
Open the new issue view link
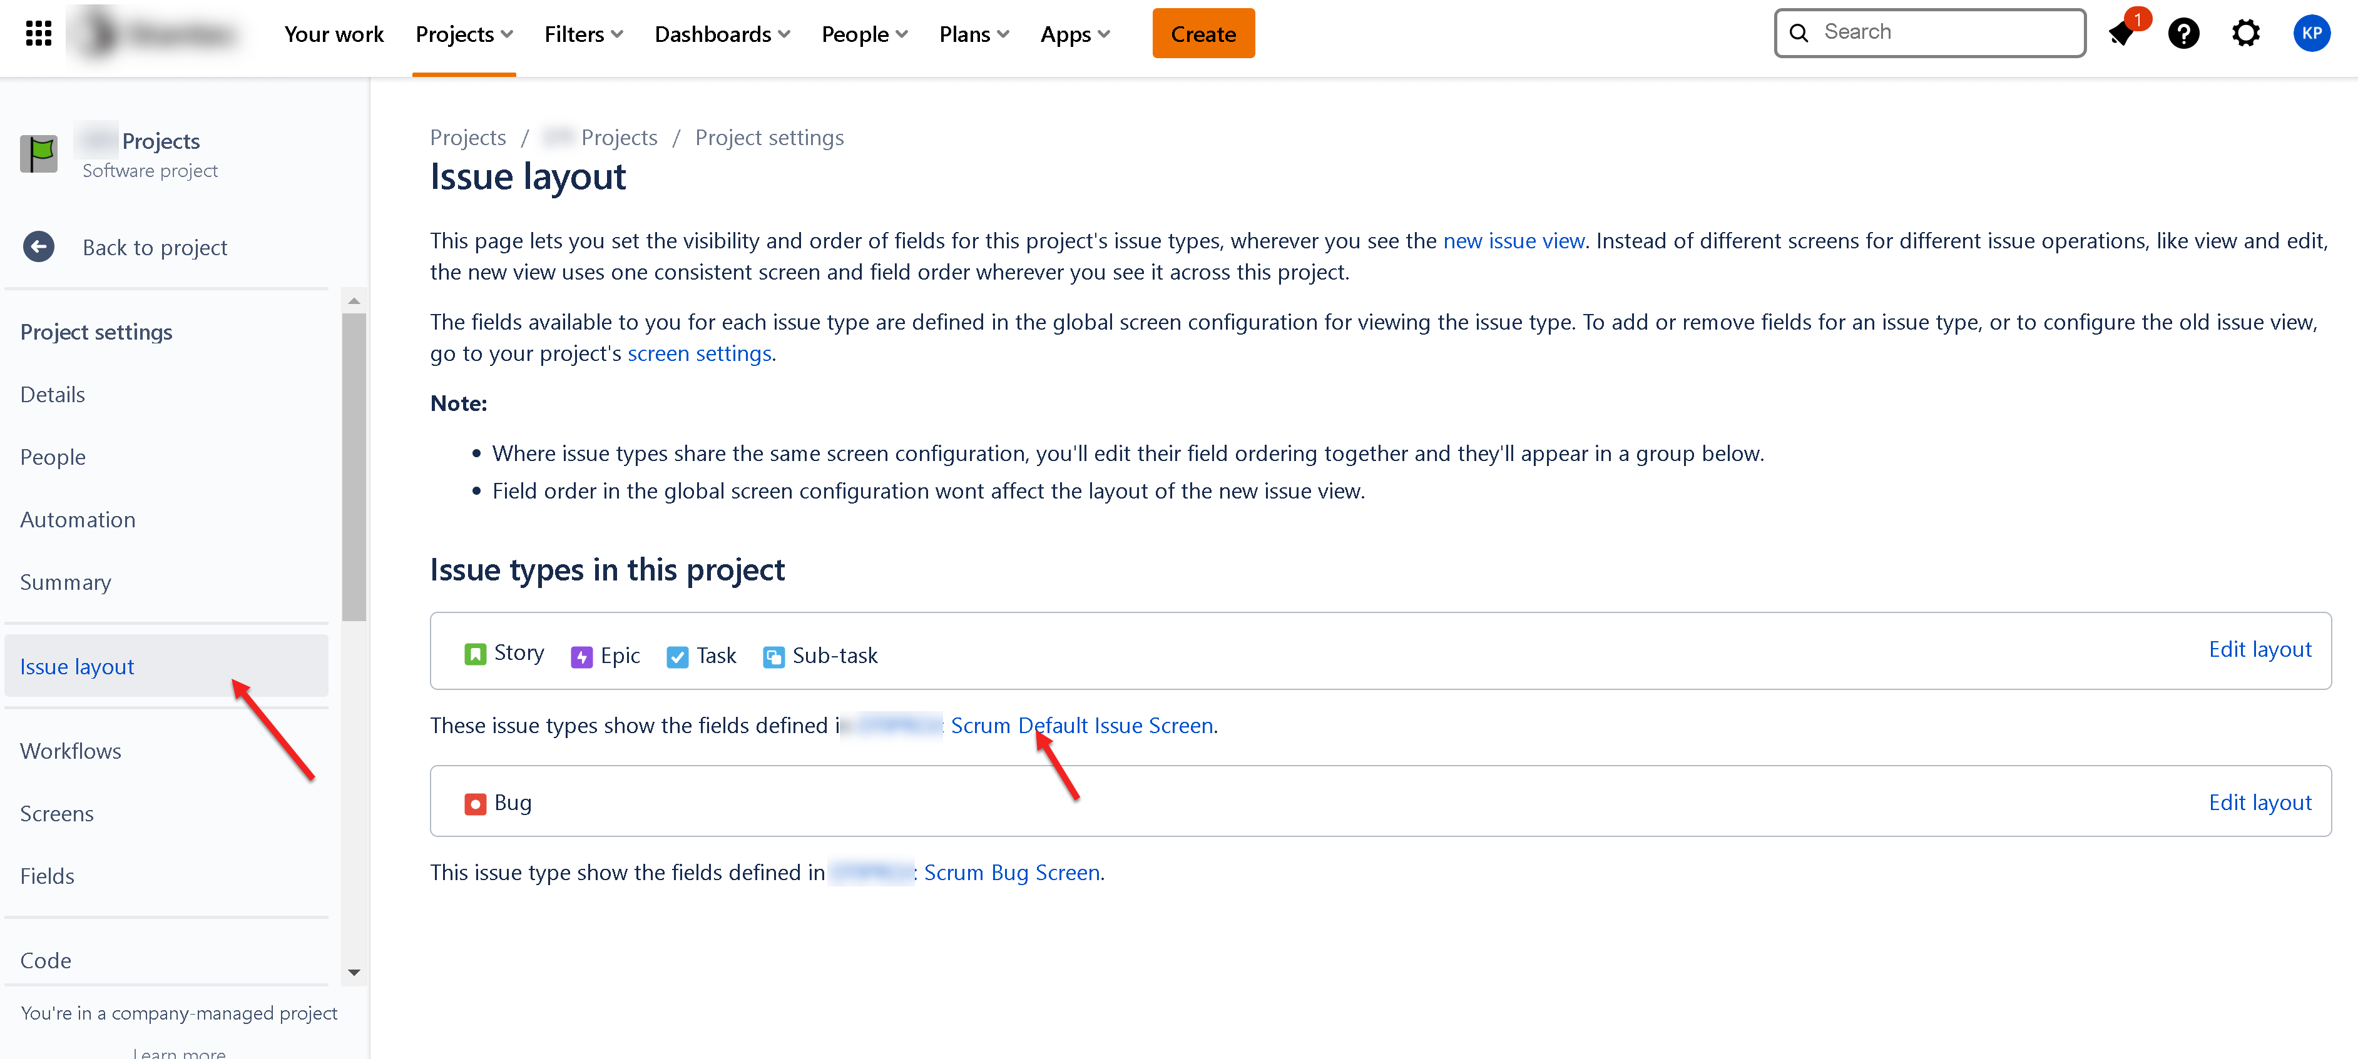pyautogui.click(x=1513, y=241)
